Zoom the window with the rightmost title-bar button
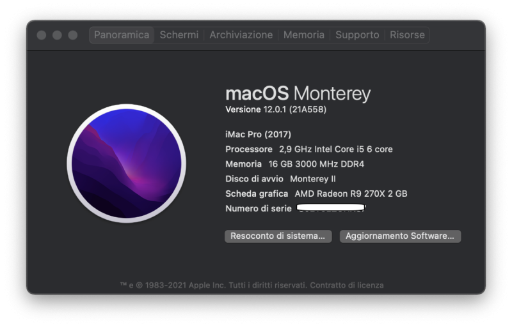This screenshot has height=327, width=512. (x=73, y=35)
